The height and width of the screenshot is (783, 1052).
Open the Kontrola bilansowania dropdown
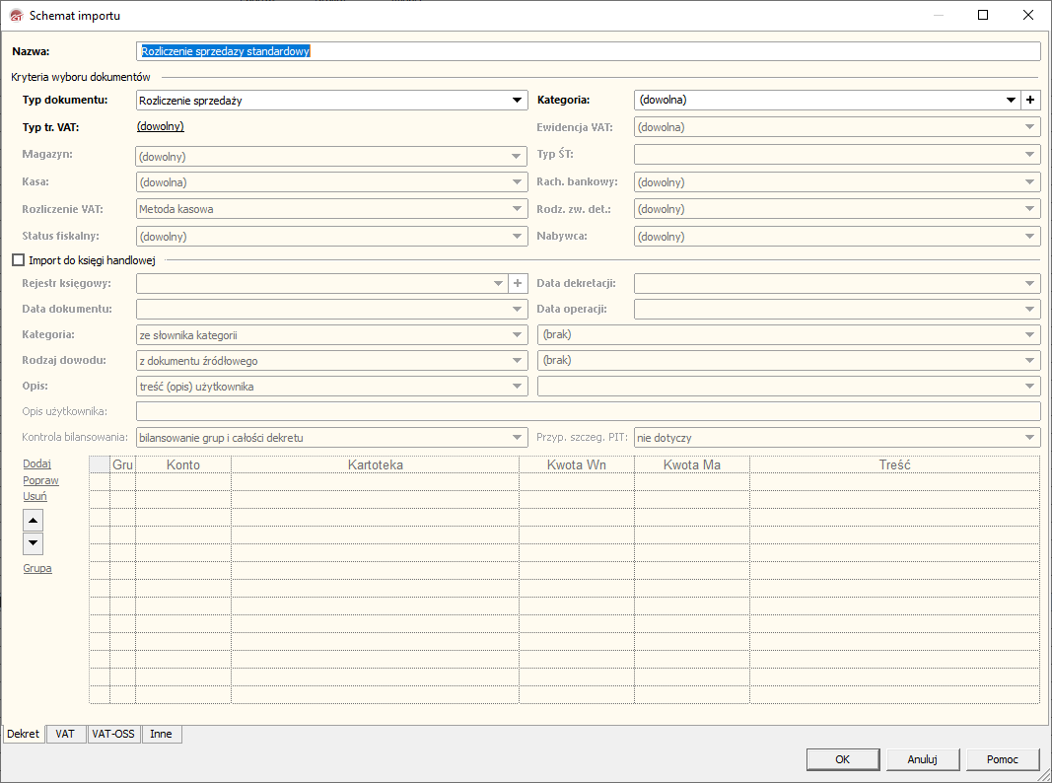(x=331, y=438)
